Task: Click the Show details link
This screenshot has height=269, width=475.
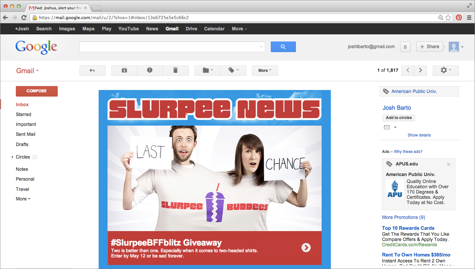Action: (419, 135)
